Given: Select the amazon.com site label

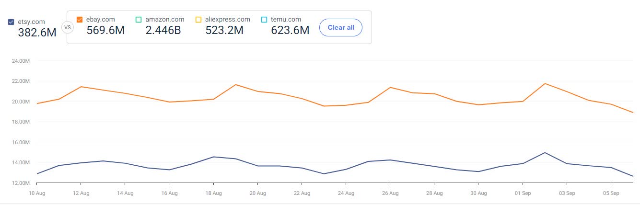Looking at the screenshot, I should (164, 19).
